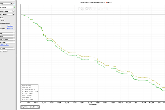This screenshot has width=165, height=110.
Task: Click the green status icon beside Results dropdown
Action: [14, 7]
